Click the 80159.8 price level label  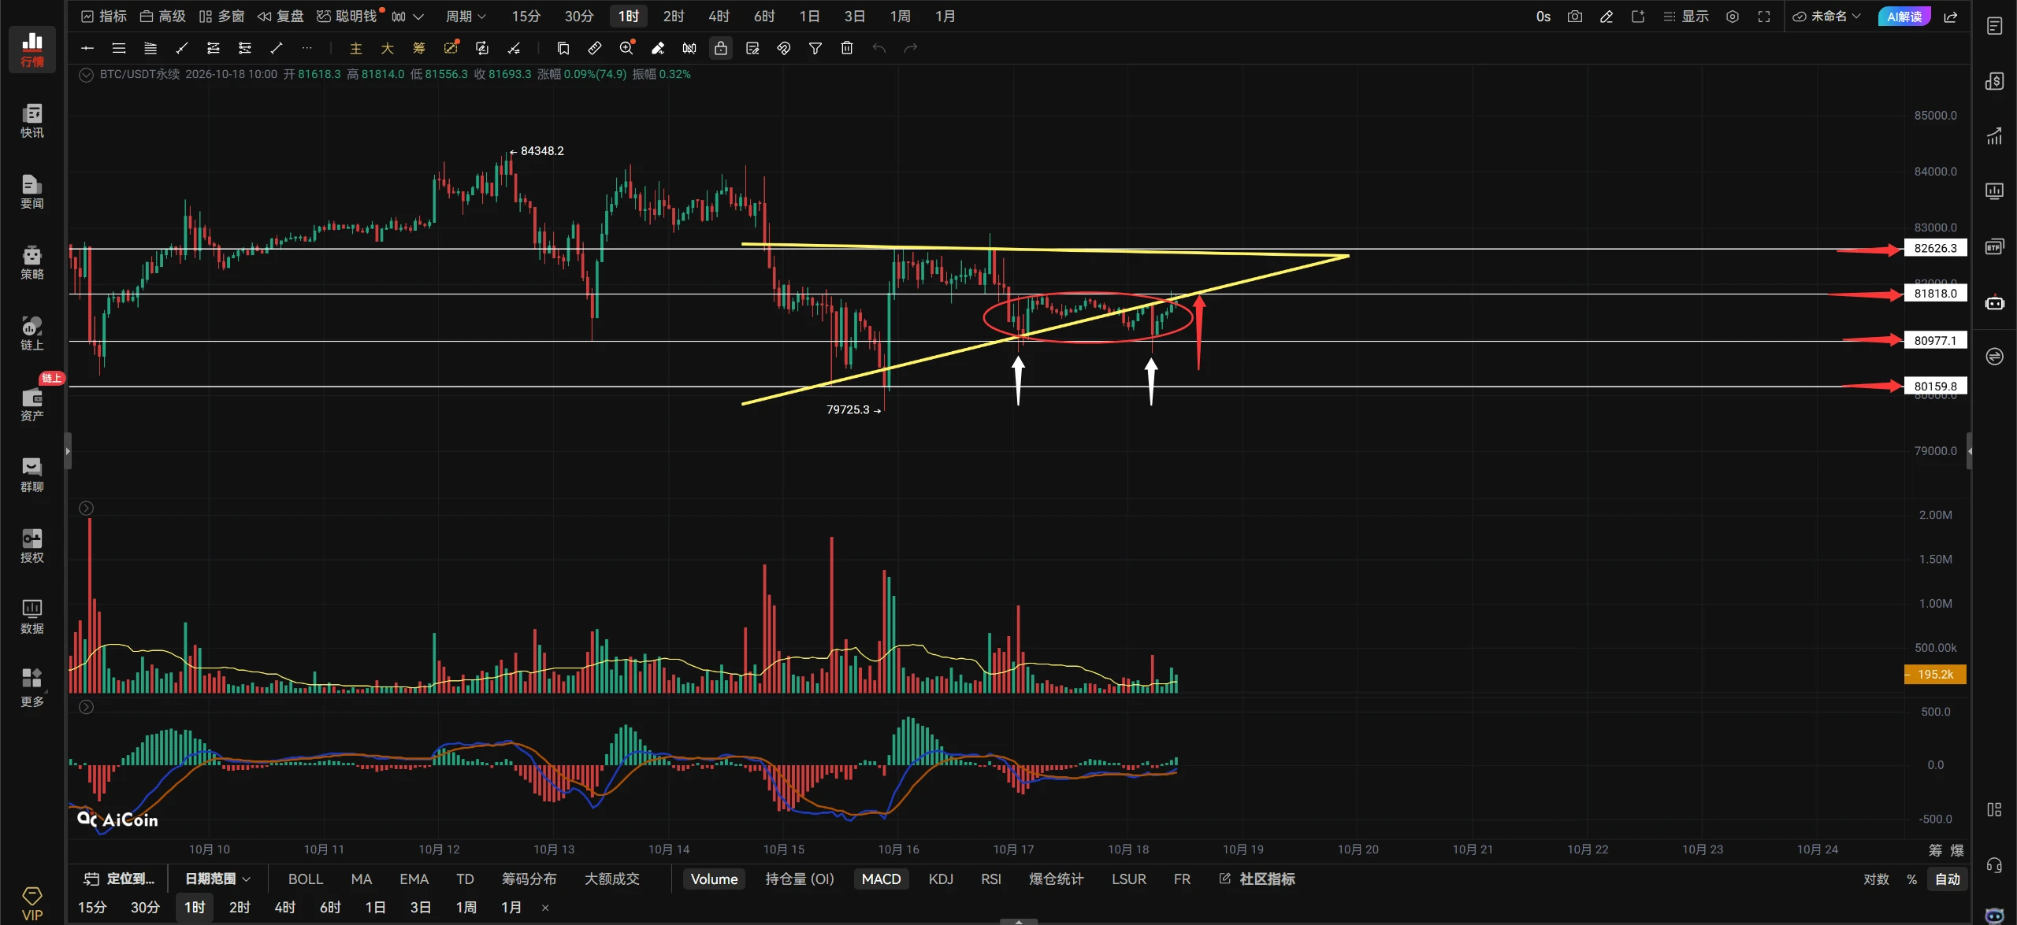(1935, 387)
